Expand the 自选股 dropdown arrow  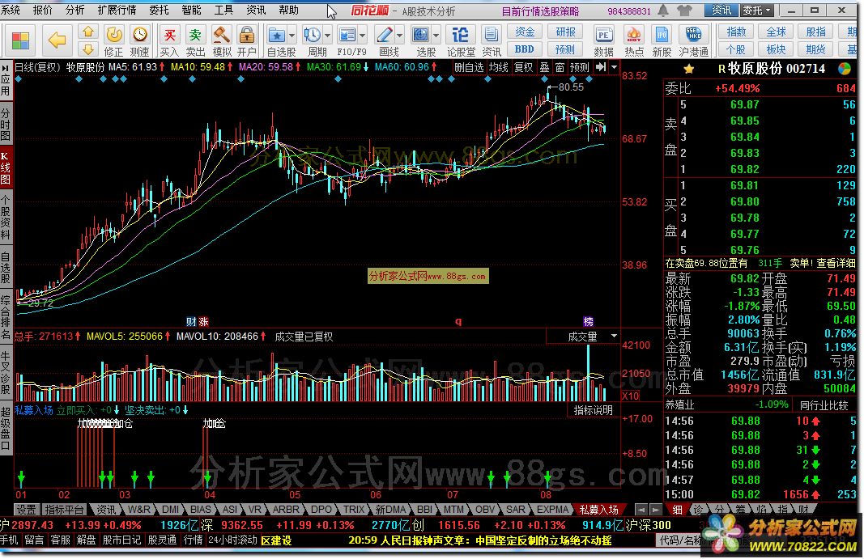click(292, 36)
